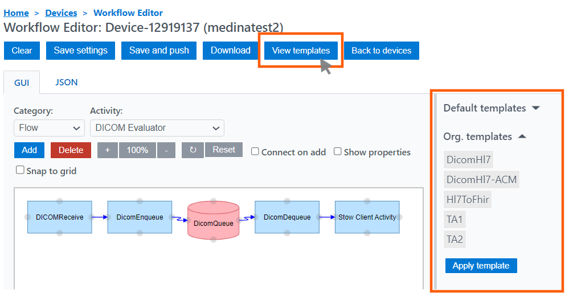This screenshot has width=573, height=293.
Task: Expand the Default templates section
Action: (491, 108)
